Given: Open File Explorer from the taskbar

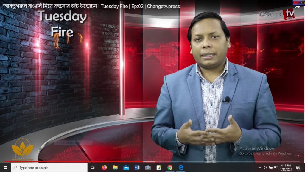Looking at the screenshot, I should click(x=115, y=168).
